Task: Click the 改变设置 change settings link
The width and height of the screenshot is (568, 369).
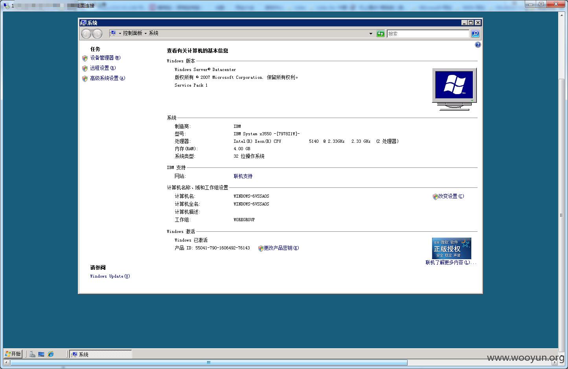Action: (451, 196)
